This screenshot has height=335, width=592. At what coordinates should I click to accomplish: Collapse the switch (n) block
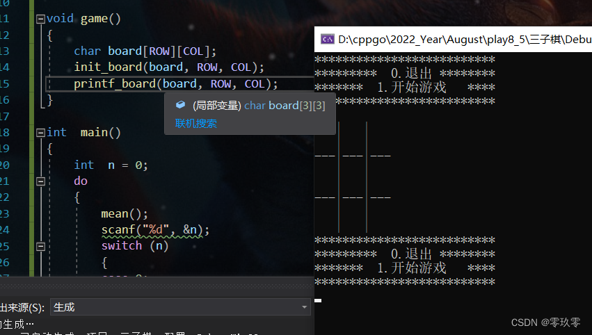[x=41, y=246]
